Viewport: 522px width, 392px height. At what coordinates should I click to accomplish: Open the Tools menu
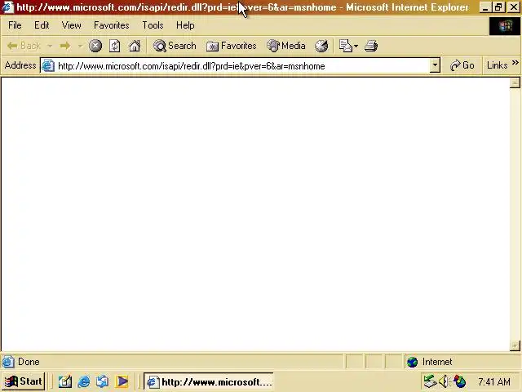click(153, 25)
